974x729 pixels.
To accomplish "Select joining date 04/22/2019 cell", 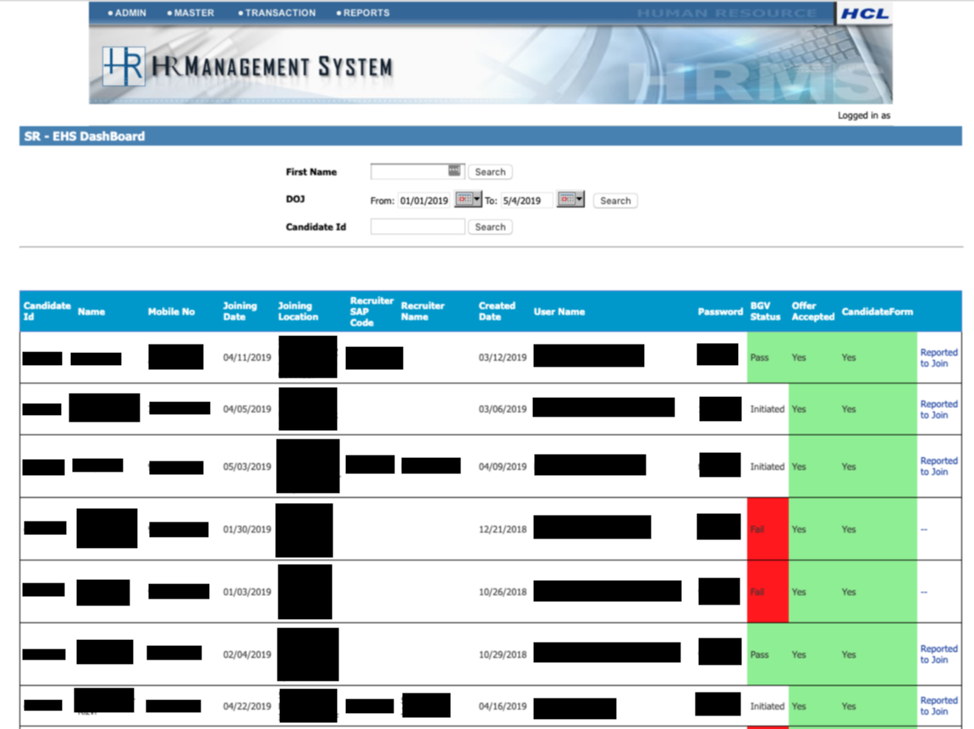I will pos(247,706).
